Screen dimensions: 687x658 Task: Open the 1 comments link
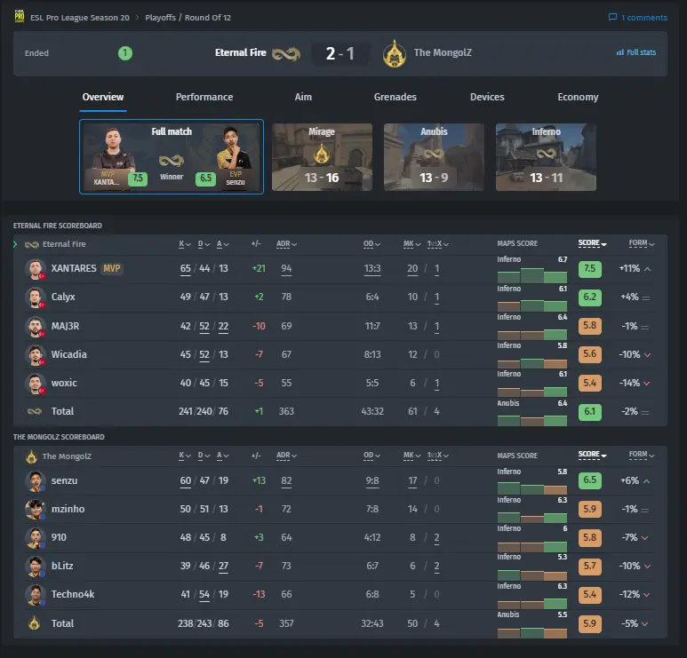click(x=638, y=18)
